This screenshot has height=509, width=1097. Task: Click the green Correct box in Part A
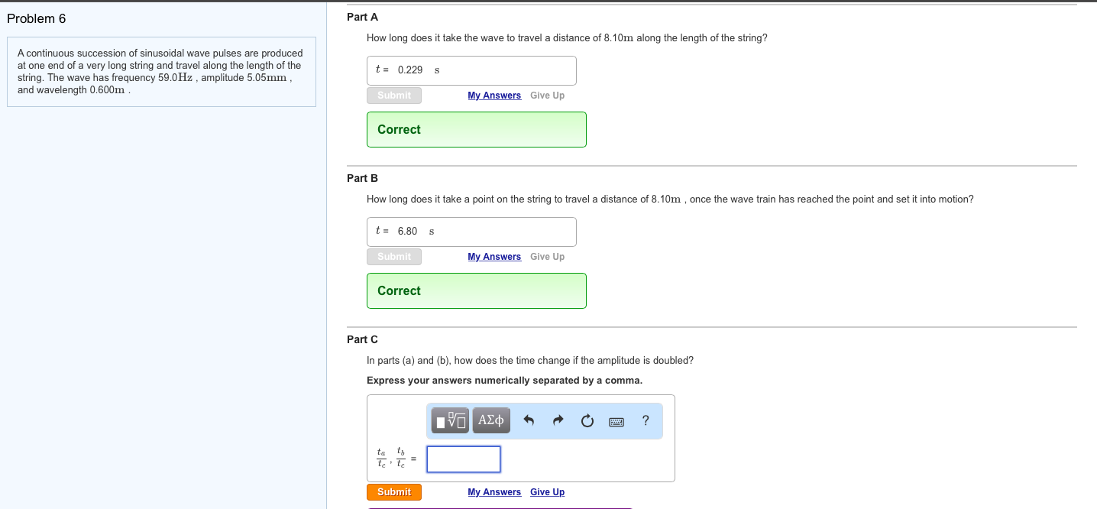(476, 130)
